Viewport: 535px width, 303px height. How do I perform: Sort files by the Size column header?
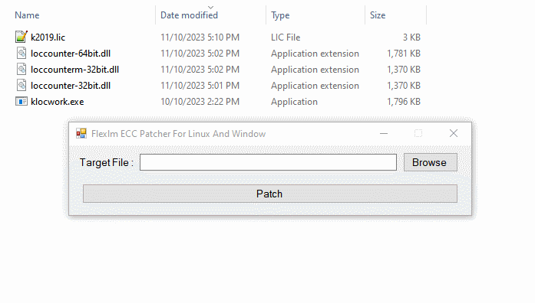coord(378,15)
